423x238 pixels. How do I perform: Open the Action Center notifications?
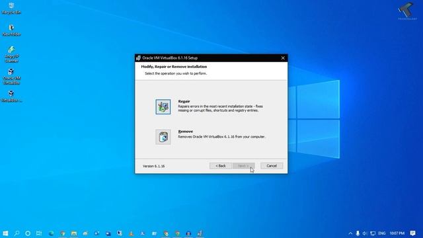pos(412,233)
